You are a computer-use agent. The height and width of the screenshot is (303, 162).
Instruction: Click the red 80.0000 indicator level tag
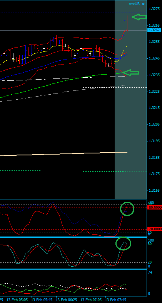[155, 208]
